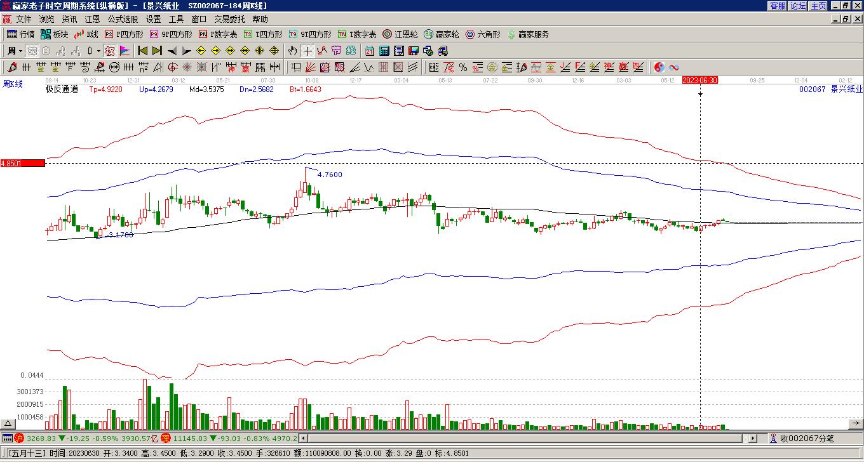Click the percent symbol tool icon
This screenshot has width=864, height=462.
tap(463, 67)
